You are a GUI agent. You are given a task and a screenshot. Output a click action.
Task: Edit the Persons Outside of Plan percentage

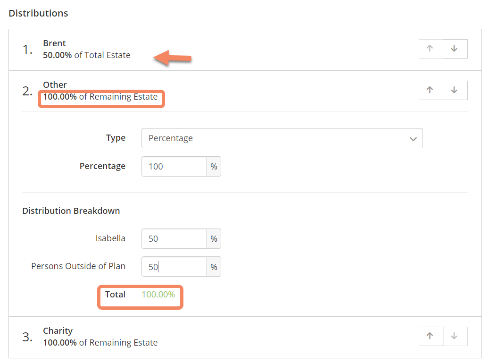(x=174, y=267)
